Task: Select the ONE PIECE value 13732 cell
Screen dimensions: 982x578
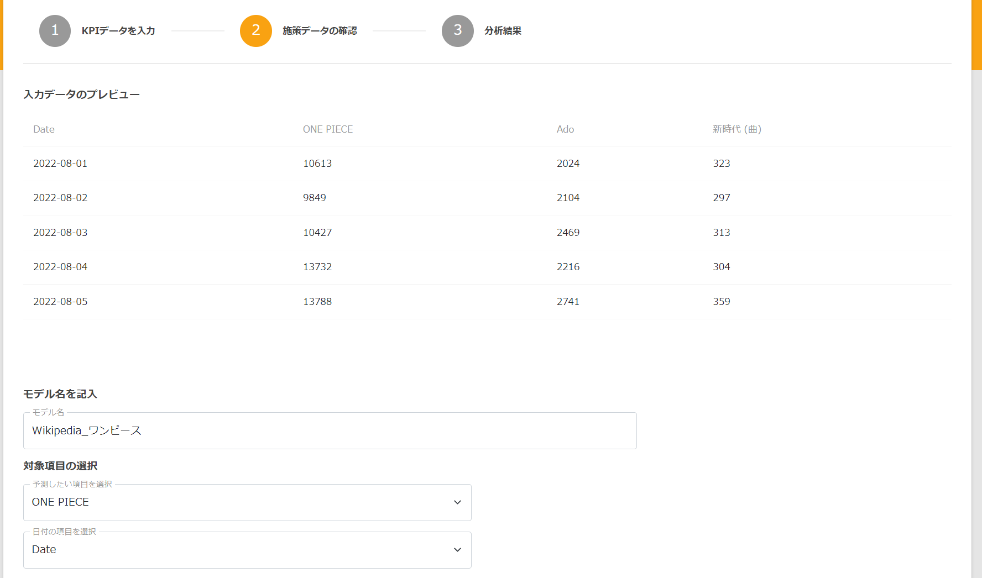Action: pos(317,267)
